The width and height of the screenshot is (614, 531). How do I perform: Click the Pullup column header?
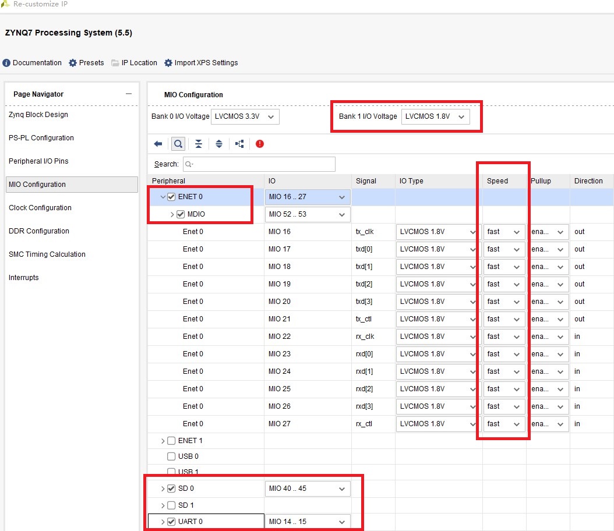click(548, 180)
